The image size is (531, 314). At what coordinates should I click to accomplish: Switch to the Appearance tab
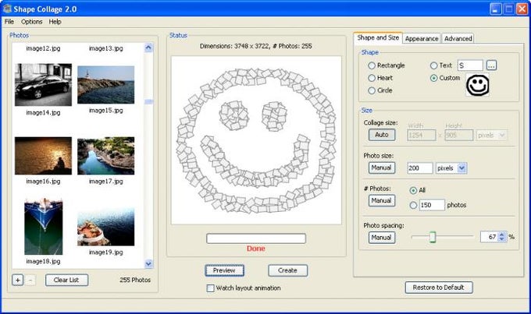pyautogui.click(x=422, y=38)
